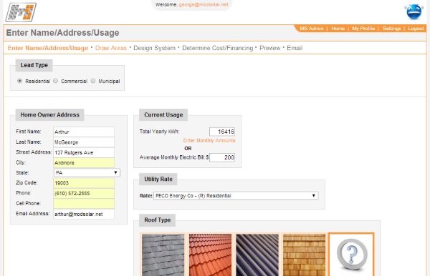Open the State dropdown showing PA
The image size is (430, 276).
(x=87, y=172)
